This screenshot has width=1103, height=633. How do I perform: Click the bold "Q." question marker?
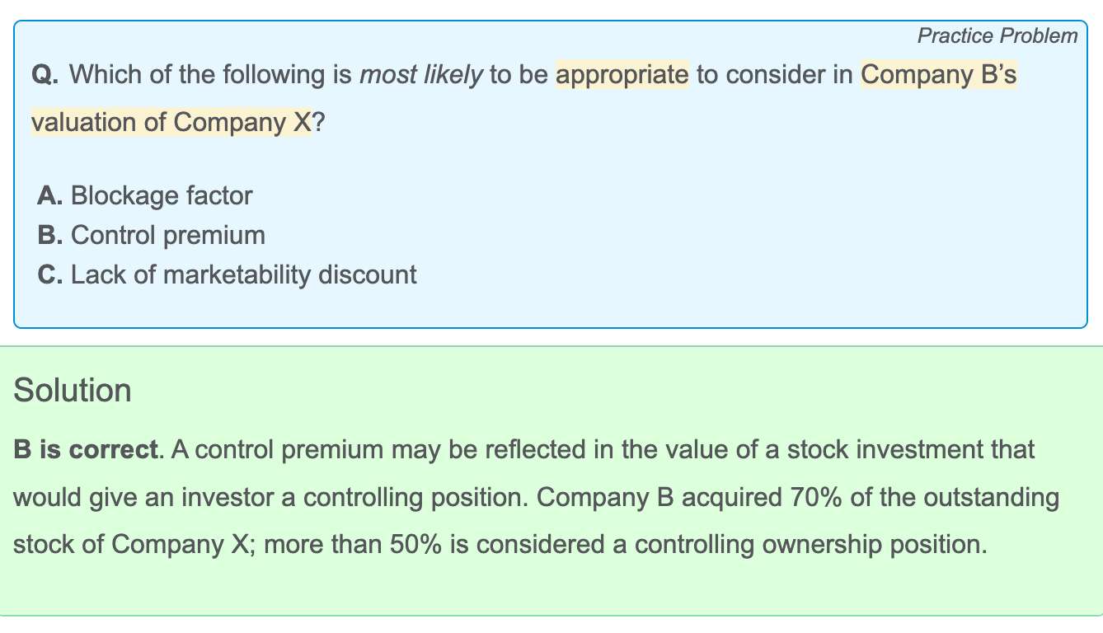coord(45,75)
